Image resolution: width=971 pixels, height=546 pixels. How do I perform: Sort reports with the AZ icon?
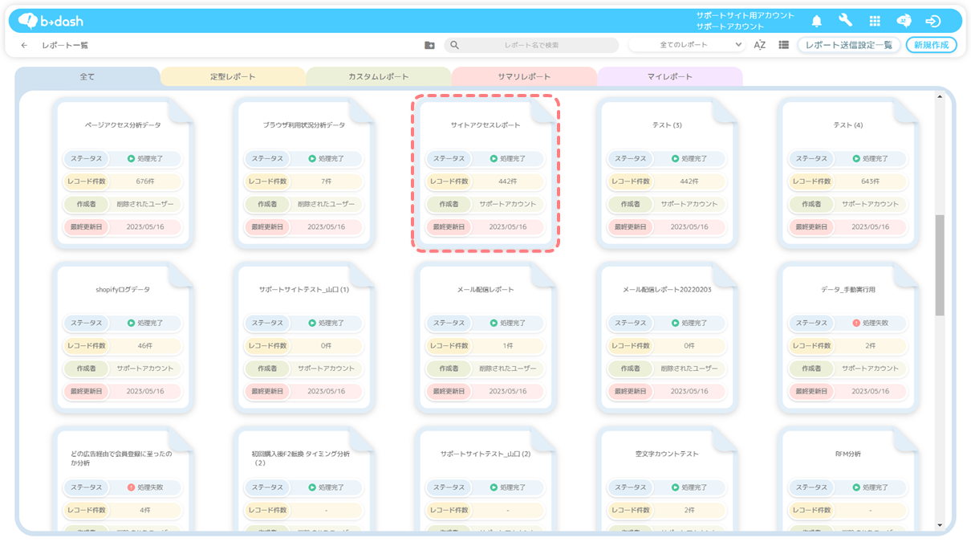coord(759,46)
